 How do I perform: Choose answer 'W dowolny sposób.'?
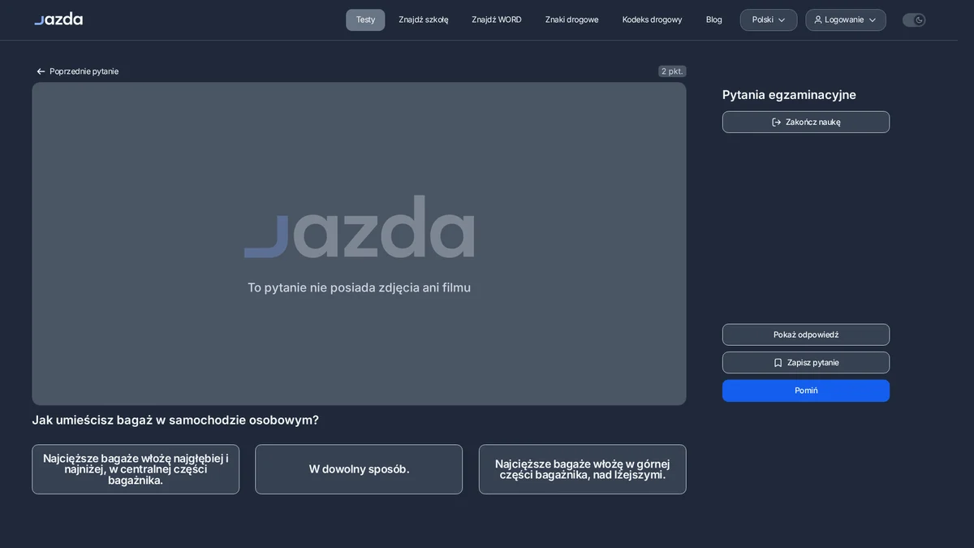(359, 469)
